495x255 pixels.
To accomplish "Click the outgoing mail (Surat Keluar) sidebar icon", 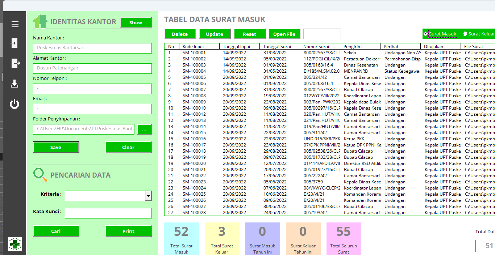I will pyautogui.click(x=15, y=63).
